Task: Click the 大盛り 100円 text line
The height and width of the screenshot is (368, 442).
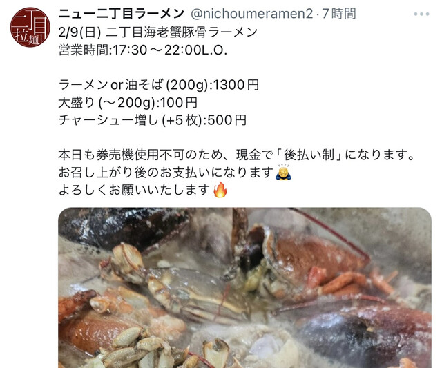Action: point(128,103)
